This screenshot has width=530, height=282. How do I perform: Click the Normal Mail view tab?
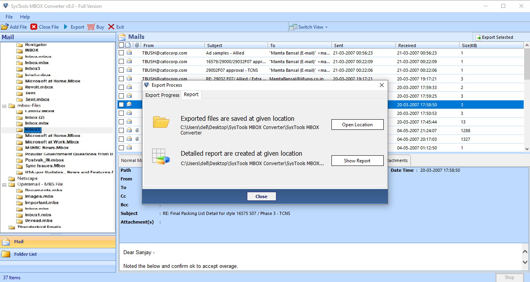(x=130, y=160)
